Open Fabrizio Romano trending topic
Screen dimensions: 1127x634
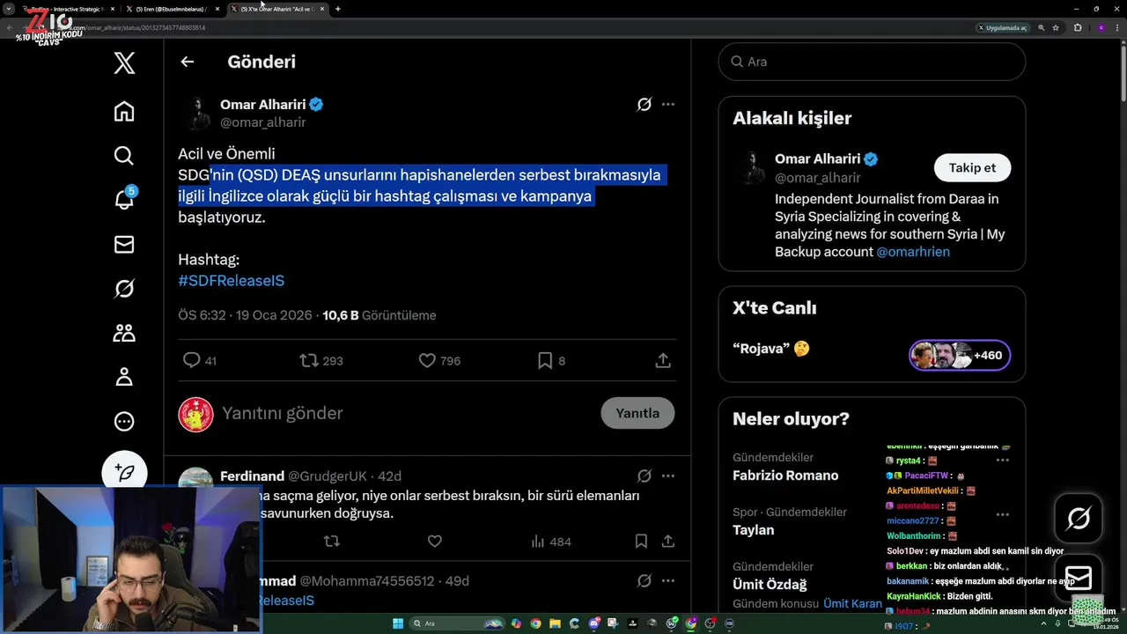pos(785,475)
